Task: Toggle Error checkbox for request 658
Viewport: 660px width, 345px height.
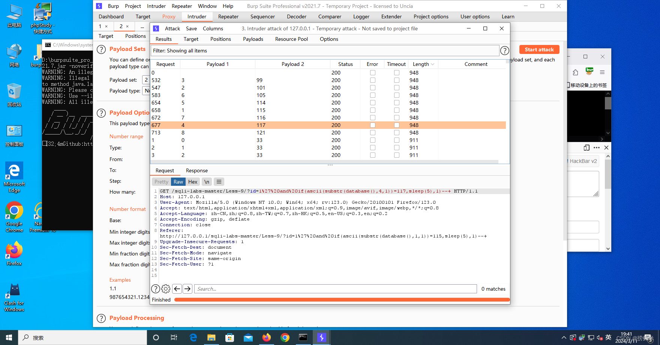Action: click(x=373, y=110)
